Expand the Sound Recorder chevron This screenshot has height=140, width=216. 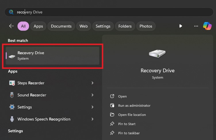click(x=92, y=95)
